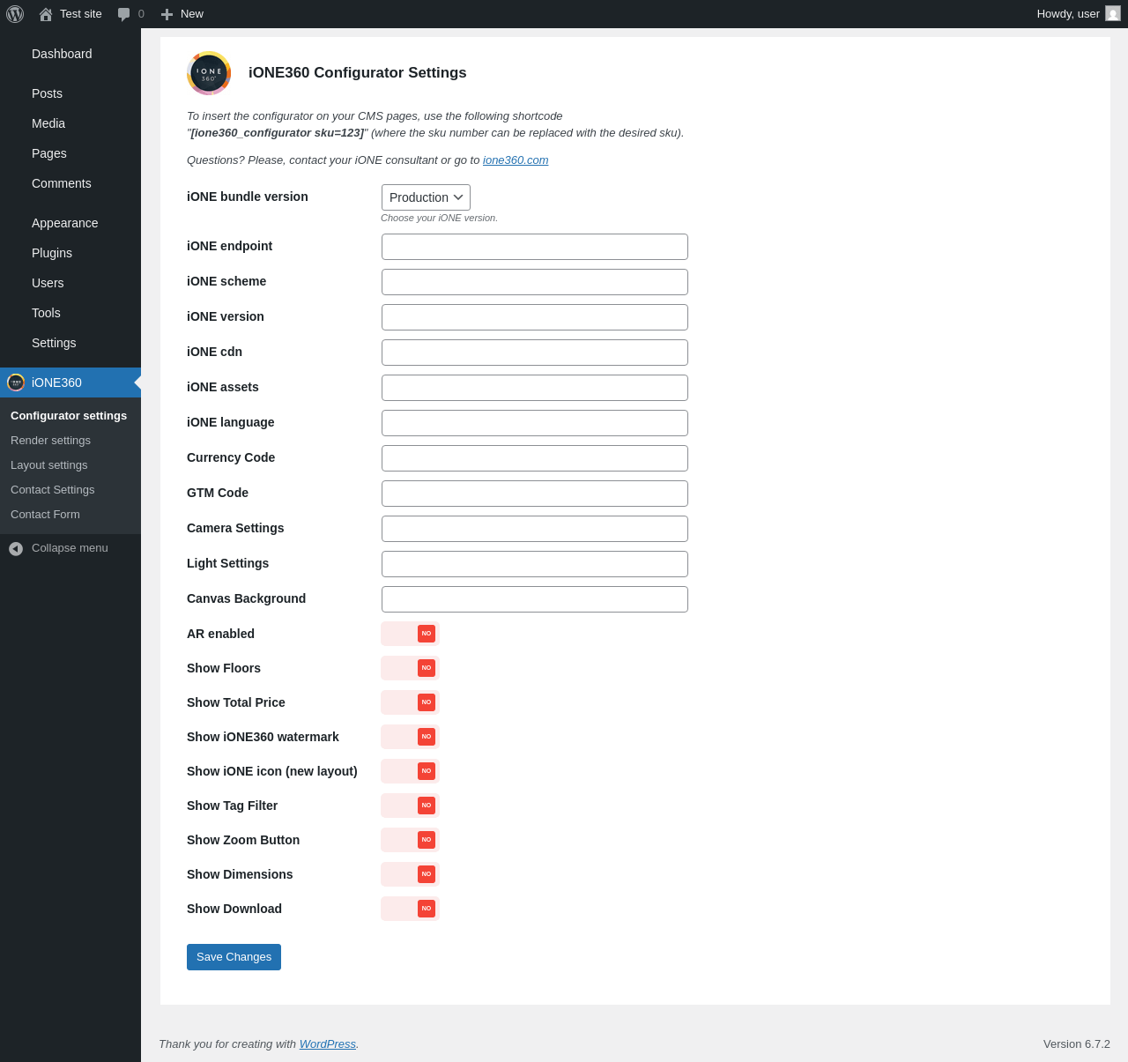Click the New plus icon
The image size is (1128, 1062).
(x=167, y=14)
